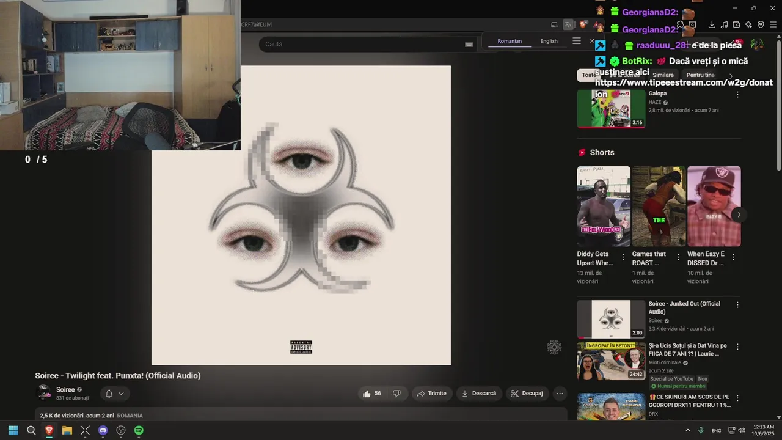Open options for Diddy Gets Upset short
This screenshot has width=782, height=440.
pyautogui.click(x=623, y=257)
